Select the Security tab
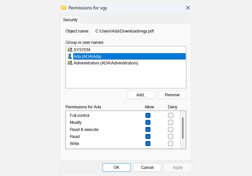The image size is (252, 176). (x=70, y=20)
